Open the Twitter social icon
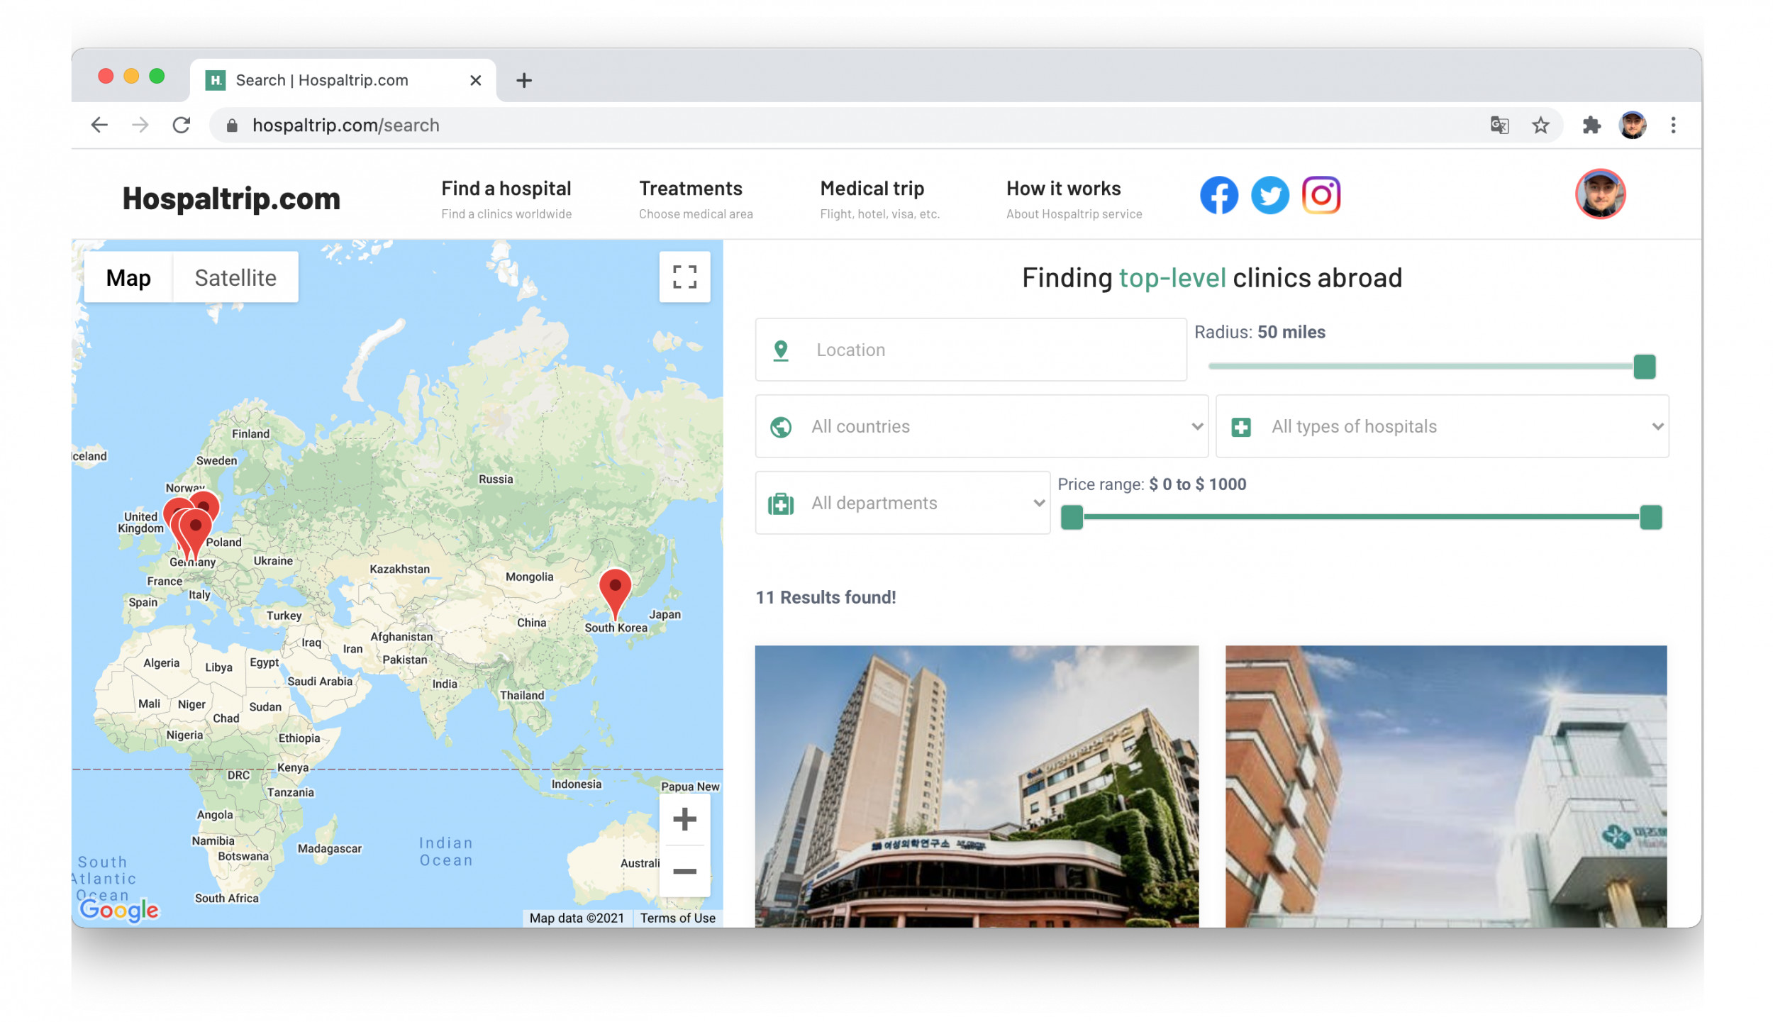 pyautogui.click(x=1269, y=195)
